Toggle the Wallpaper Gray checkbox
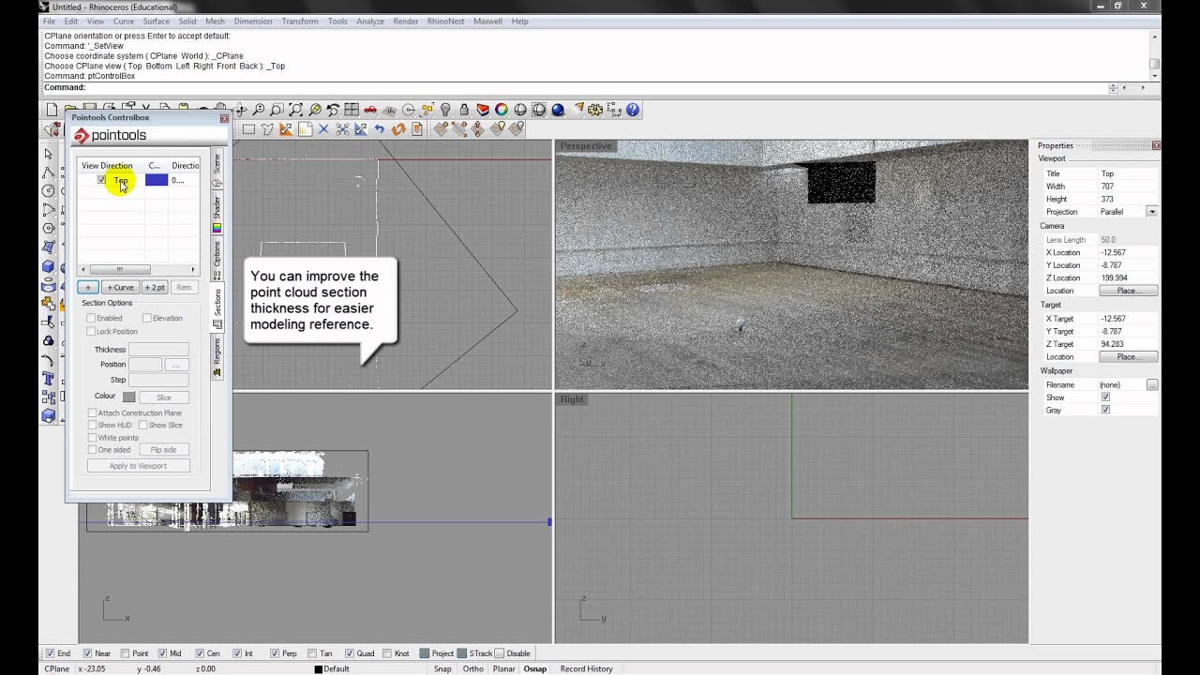Screen dimensions: 1200x675 pyautogui.click(x=1105, y=411)
